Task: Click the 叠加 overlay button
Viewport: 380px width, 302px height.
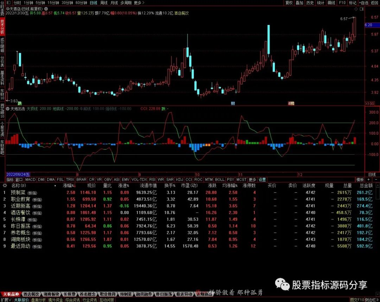Action: click(x=299, y=3)
